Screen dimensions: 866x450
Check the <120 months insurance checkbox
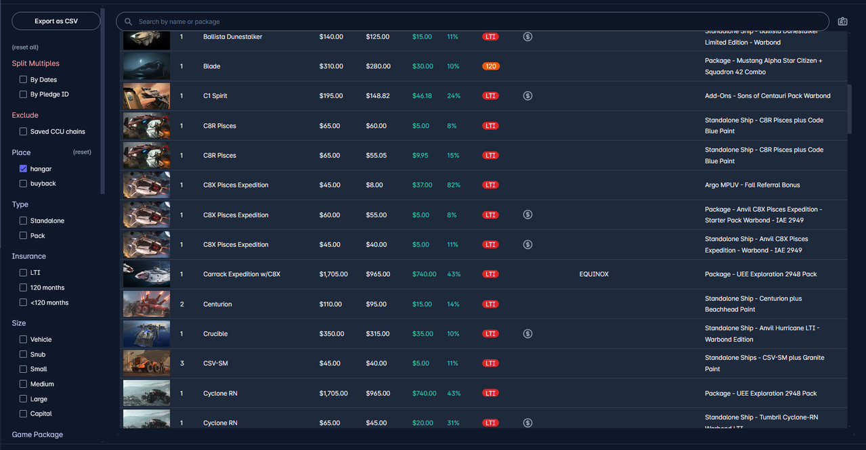click(23, 302)
